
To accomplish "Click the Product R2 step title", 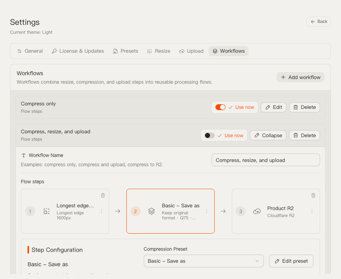I will tap(280, 208).
